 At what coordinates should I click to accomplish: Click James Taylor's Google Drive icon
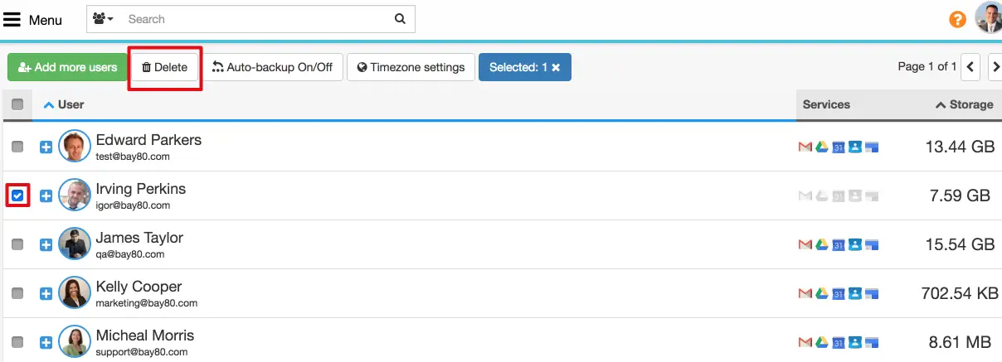coord(821,245)
